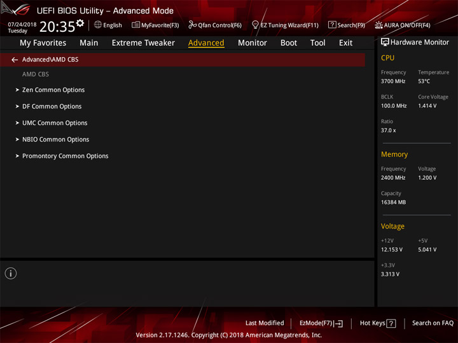This screenshot has width=458, height=343.
Task: Click the Advanced\AMD CBS breadcrumb
Action: (50, 60)
